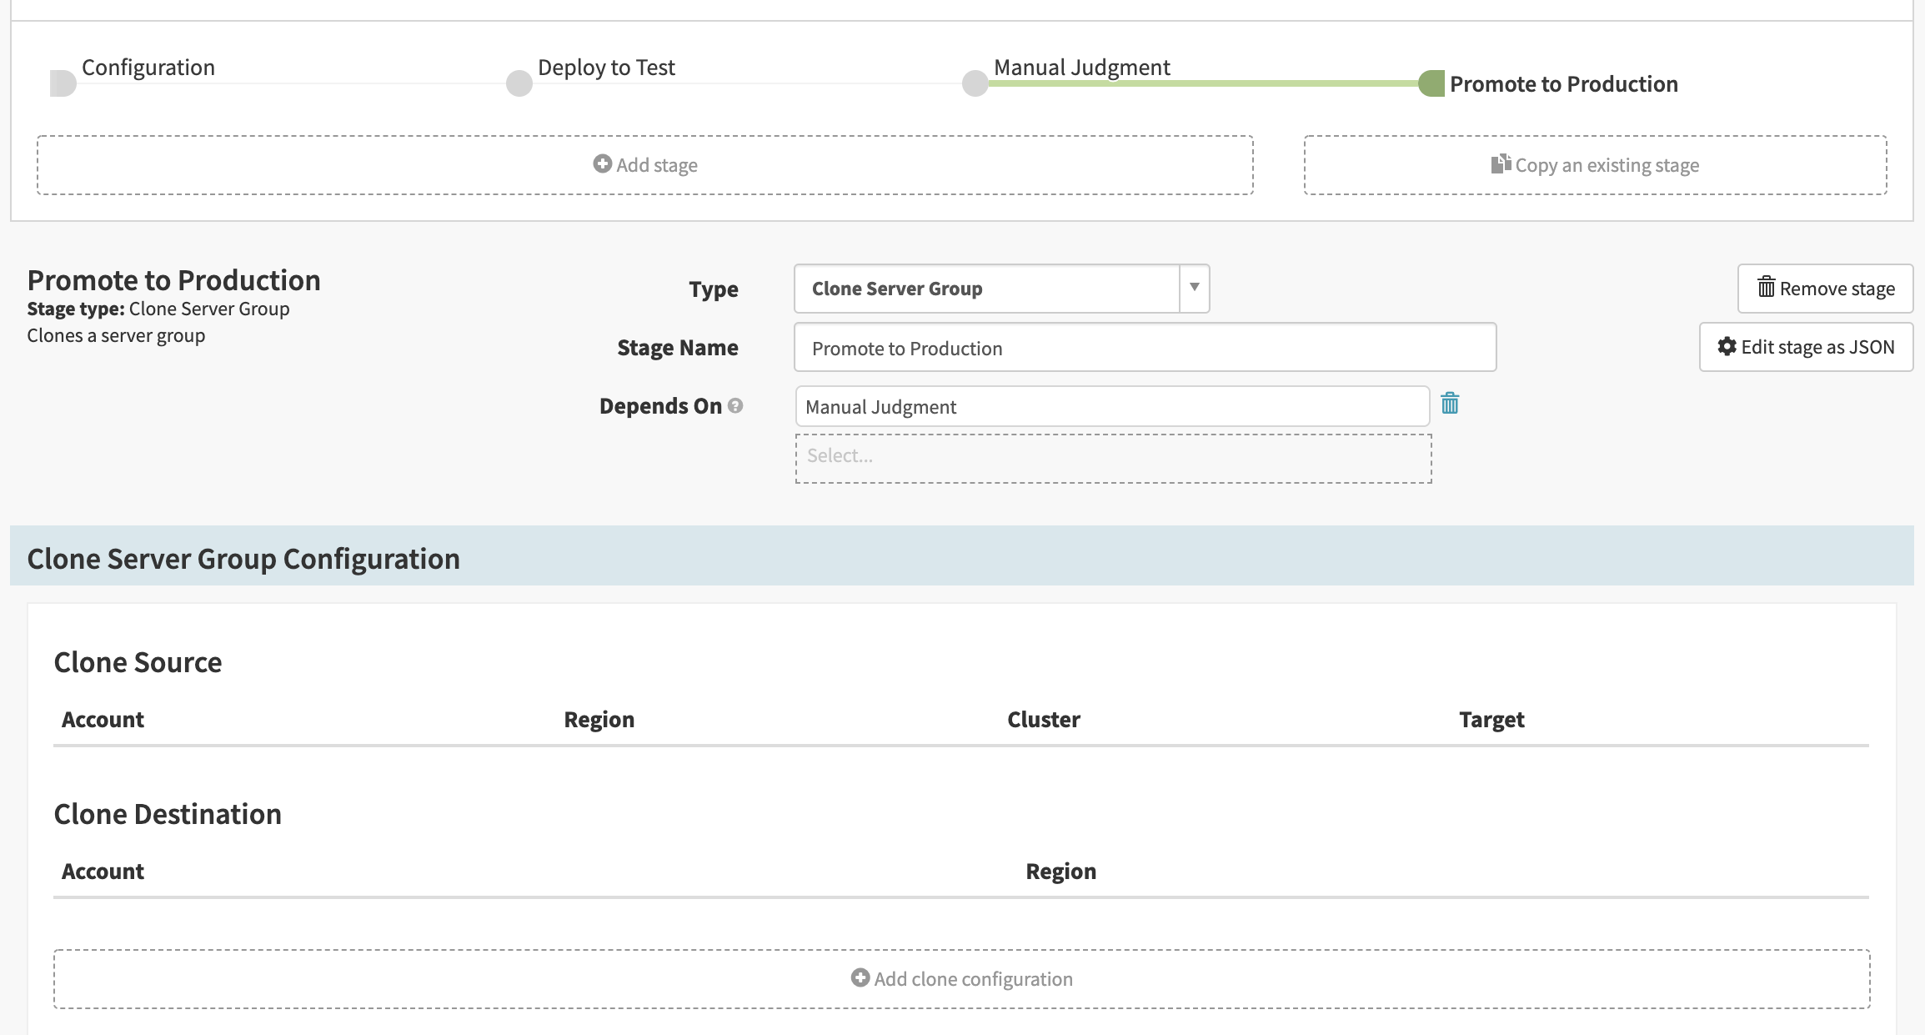Delete the Manual Judgment dependency using the trash icon
The image size is (1925, 1035).
(1450, 404)
